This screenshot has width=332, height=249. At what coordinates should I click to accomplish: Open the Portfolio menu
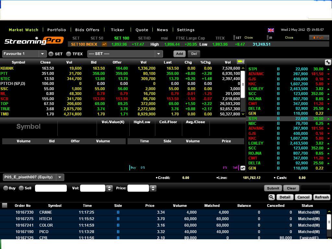pyautogui.click(x=56, y=30)
